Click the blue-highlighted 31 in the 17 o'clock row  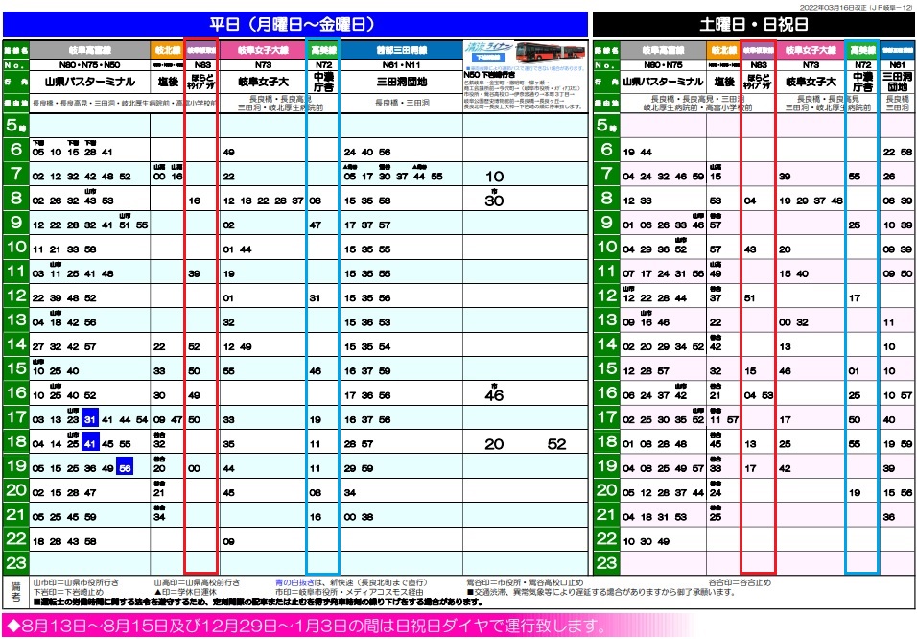[89, 419]
